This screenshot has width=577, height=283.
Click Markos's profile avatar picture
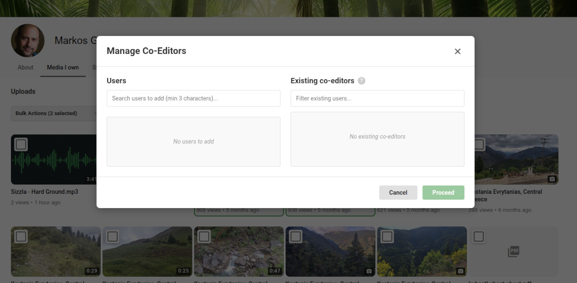[x=27, y=40]
